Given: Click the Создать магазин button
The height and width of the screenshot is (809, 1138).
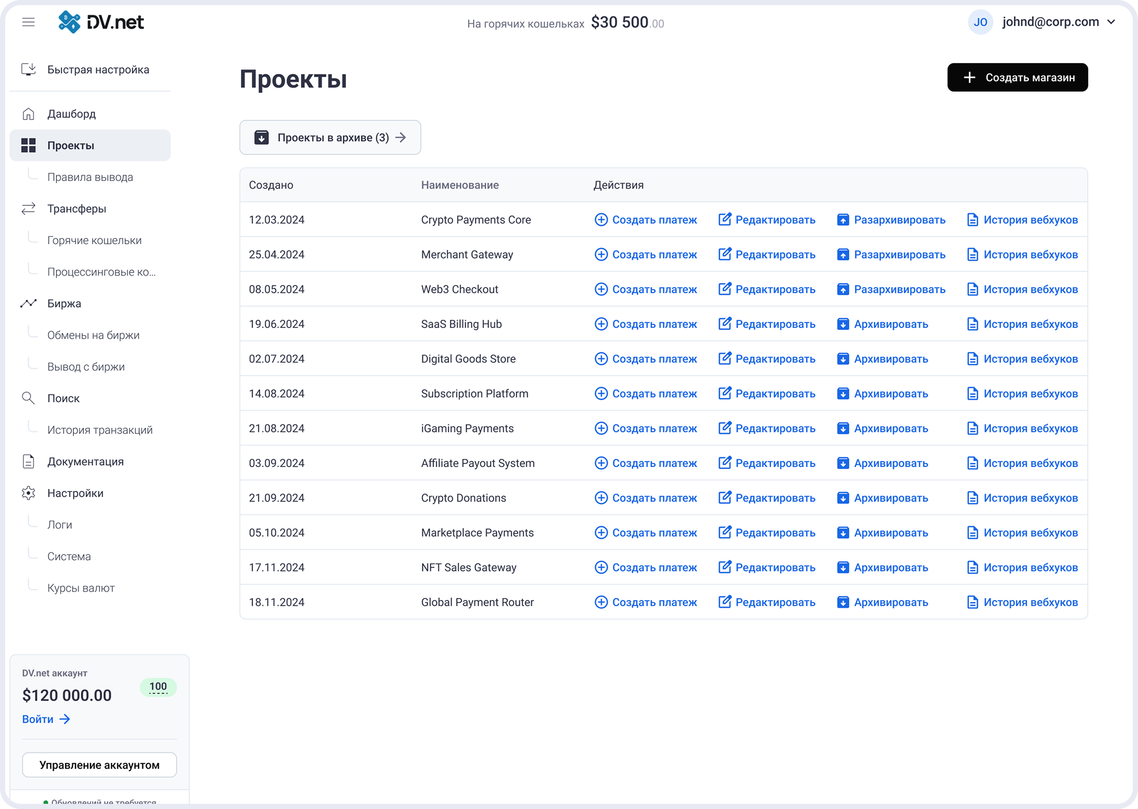Looking at the screenshot, I should tap(1017, 77).
